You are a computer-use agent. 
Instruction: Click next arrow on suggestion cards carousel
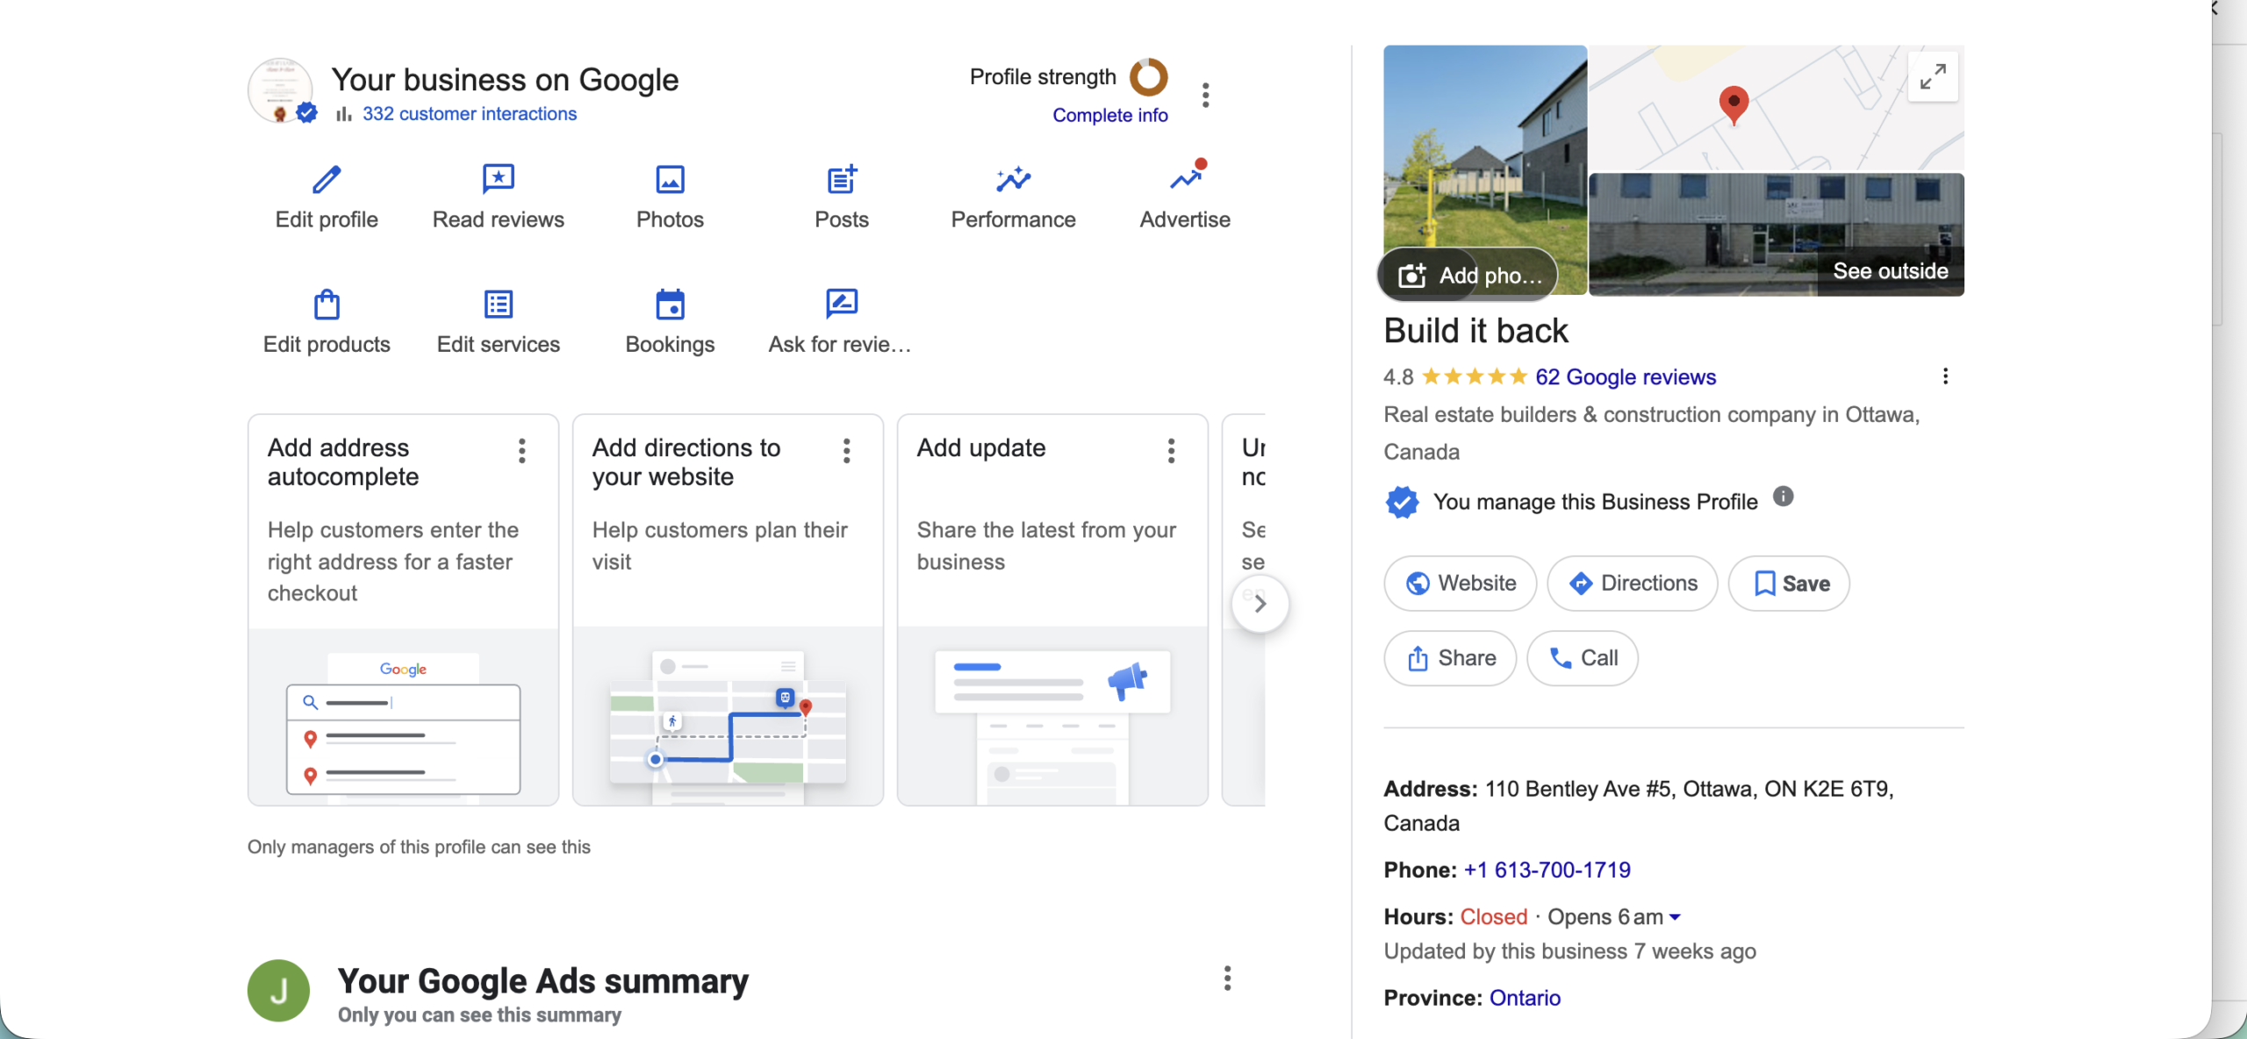pos(1260,604)
